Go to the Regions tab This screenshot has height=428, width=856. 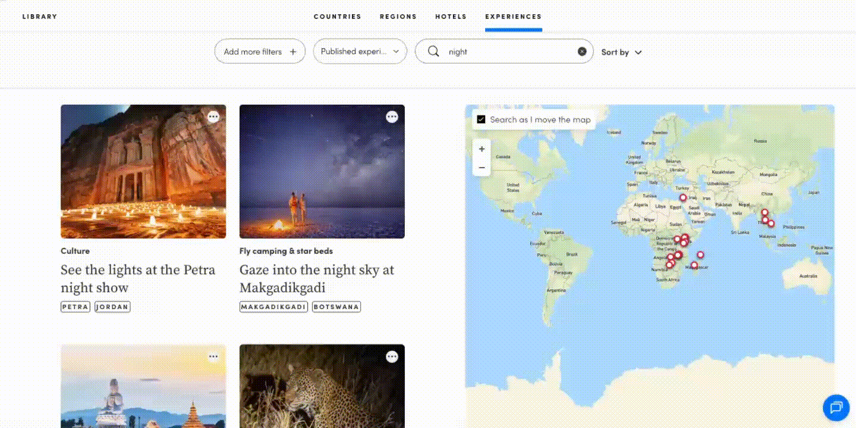[398, 17]
